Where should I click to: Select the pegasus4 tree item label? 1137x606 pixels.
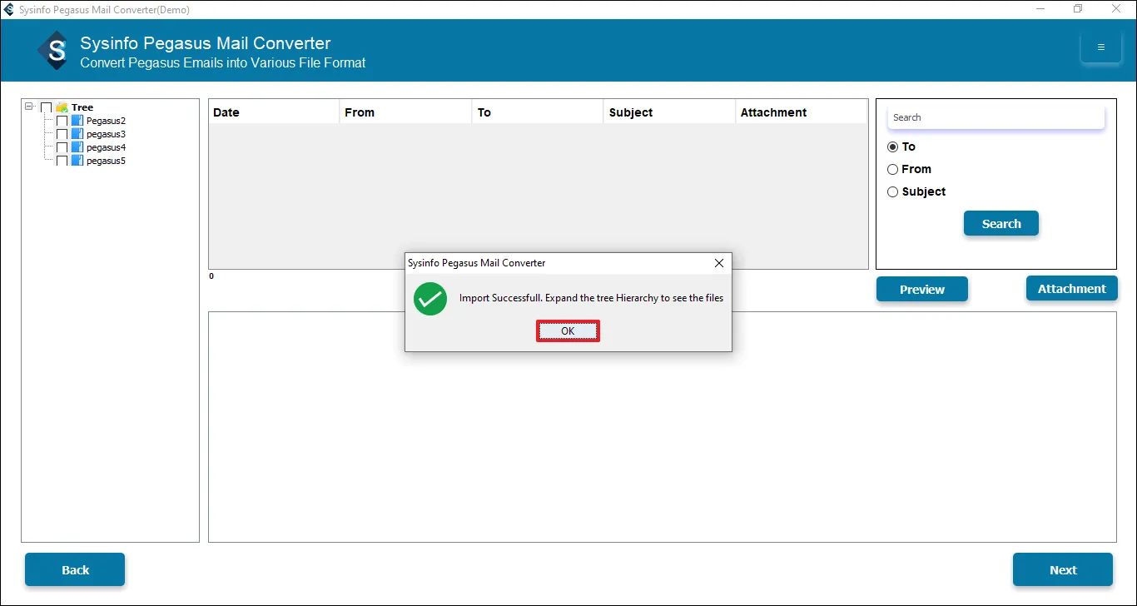tap(106, 147)
